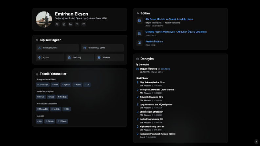Viewport: 260px width, 146px height.
Task: Click the Kotlin Programlama Dili certificate title
Action: (x=151, y=119)
